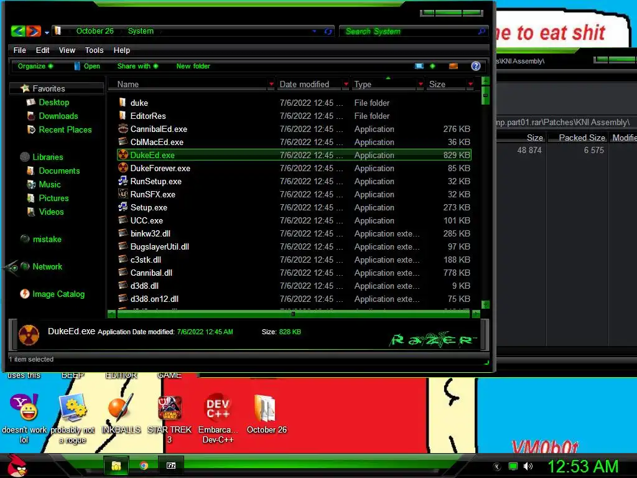The image size is (637, 478).
Task: Click the Chrome taskbar icon
Action: click(144, 466)
